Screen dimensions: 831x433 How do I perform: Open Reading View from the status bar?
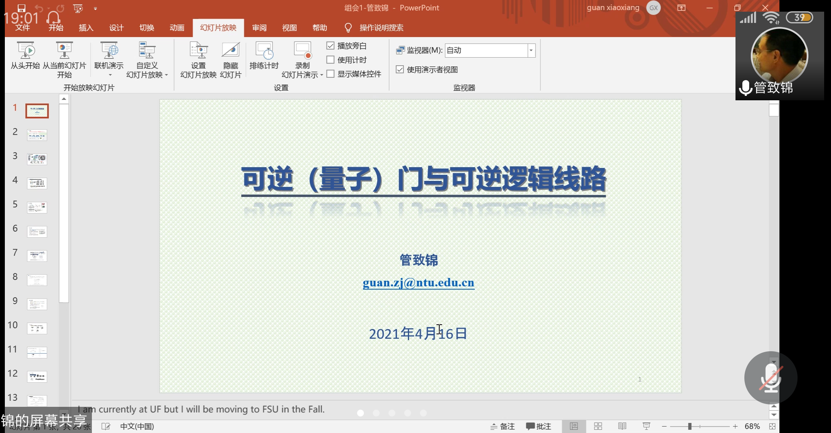tap(622, 426)
